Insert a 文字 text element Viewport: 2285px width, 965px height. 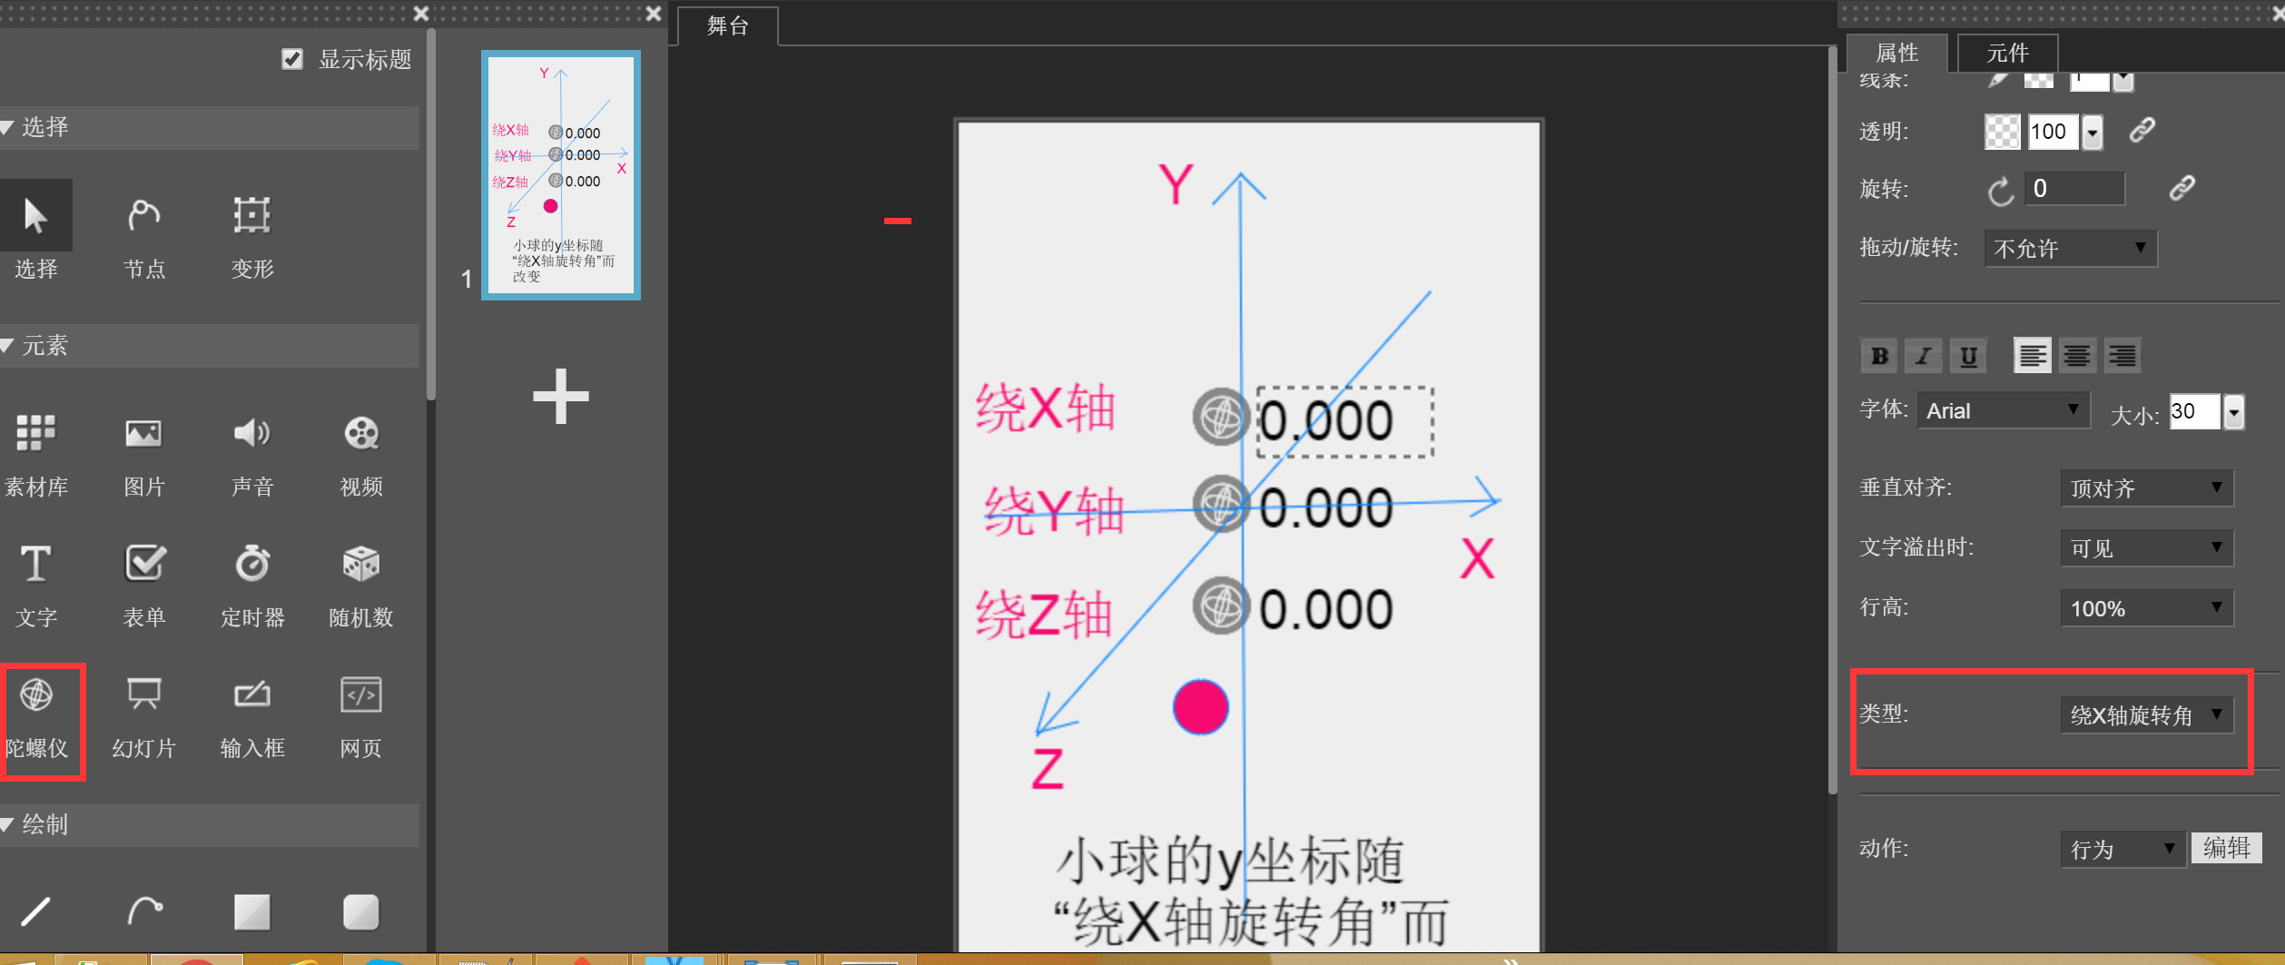pos(36,583)
